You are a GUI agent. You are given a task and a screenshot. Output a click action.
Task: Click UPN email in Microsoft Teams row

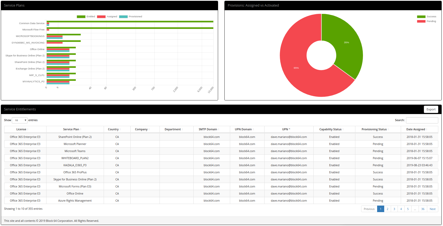point(289,151)
